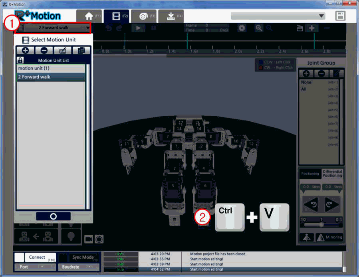359x277 pixels.
Task: Select 'motion unit (1)' in the list
Action: pos(51,68)
